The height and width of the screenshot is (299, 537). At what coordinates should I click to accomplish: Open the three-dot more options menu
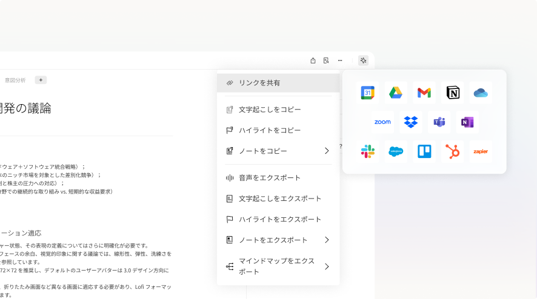(340, 61)
